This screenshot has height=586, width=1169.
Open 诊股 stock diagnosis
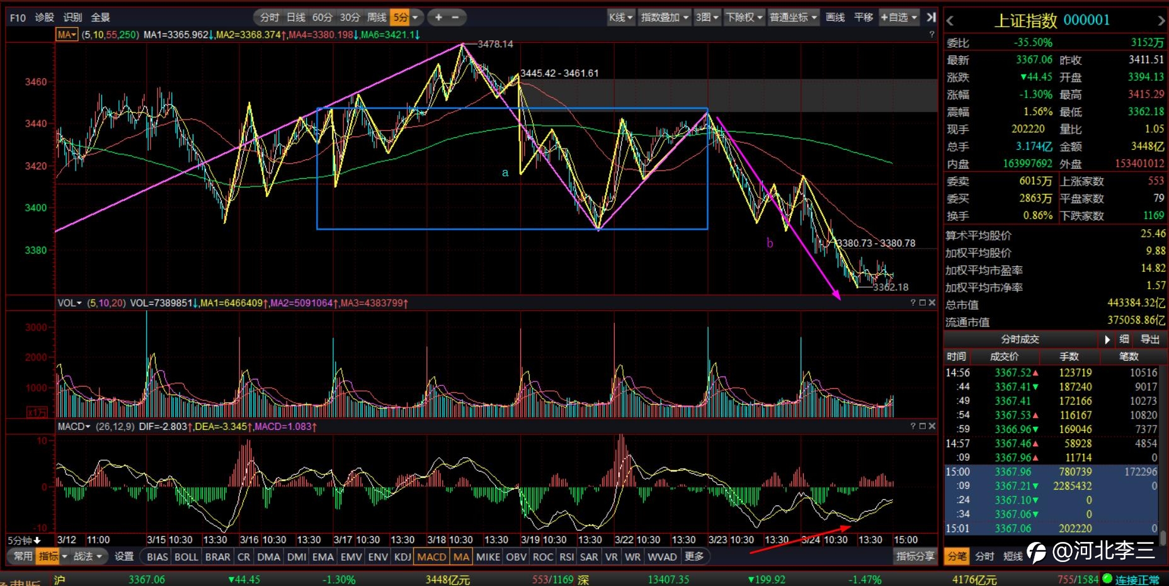pyautogui.click(x=44, y=18)
